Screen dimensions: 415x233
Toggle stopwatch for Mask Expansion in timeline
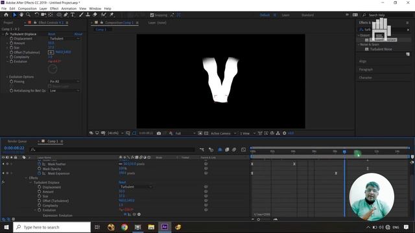pos(40,173)
